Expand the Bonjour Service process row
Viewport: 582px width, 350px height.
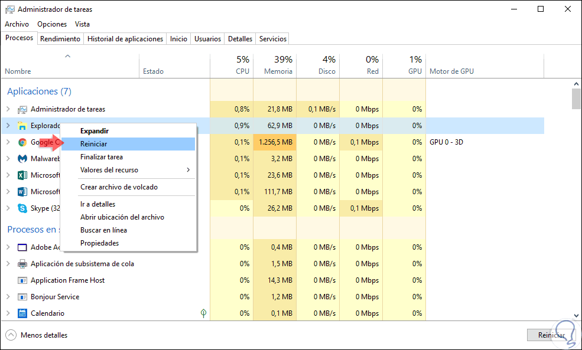8,297
